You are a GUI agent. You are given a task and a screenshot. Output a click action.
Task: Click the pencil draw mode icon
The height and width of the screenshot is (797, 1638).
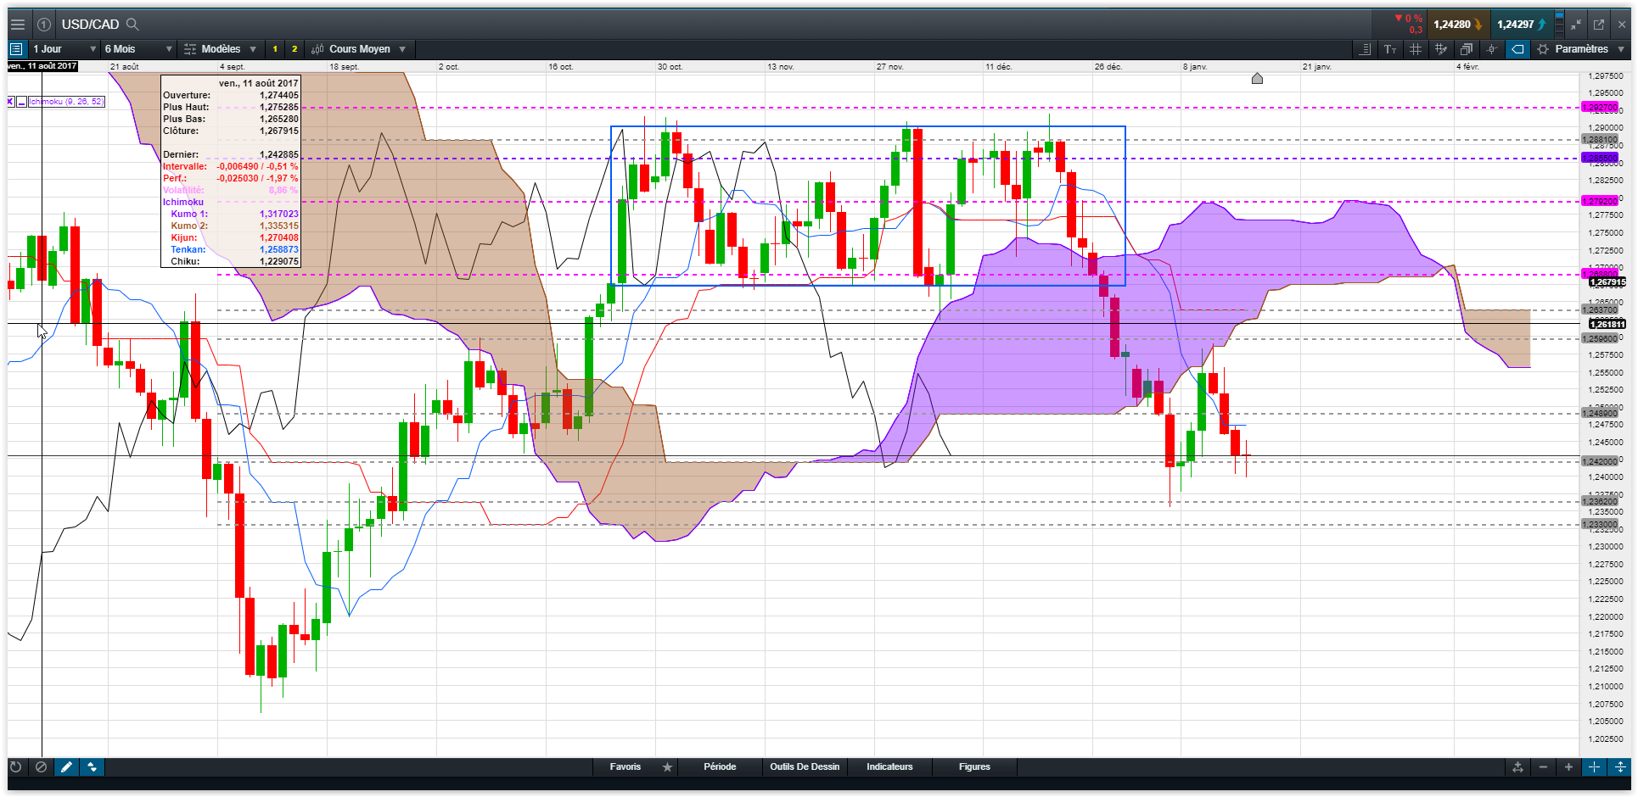(66, 767)
